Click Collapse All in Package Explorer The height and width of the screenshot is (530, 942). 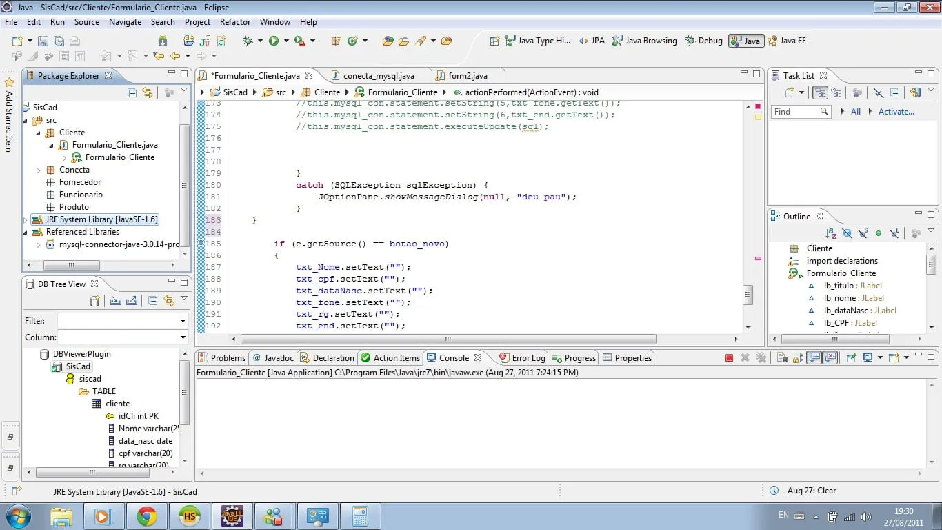click(x=132, y=92)
